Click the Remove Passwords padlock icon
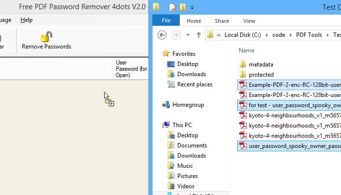Screen dimensions: 341x195 click(46, 37)
